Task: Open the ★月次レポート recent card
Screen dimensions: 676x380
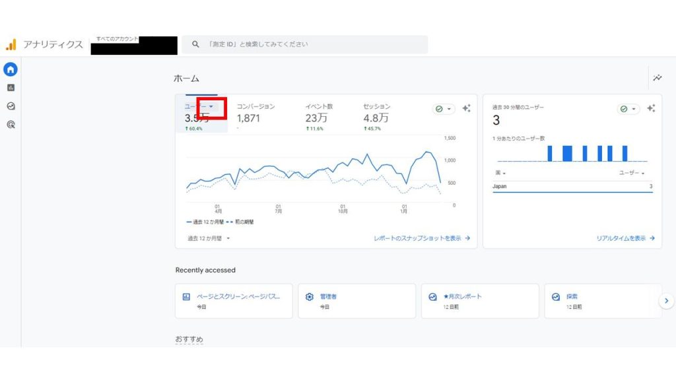Action: (480, 301)
